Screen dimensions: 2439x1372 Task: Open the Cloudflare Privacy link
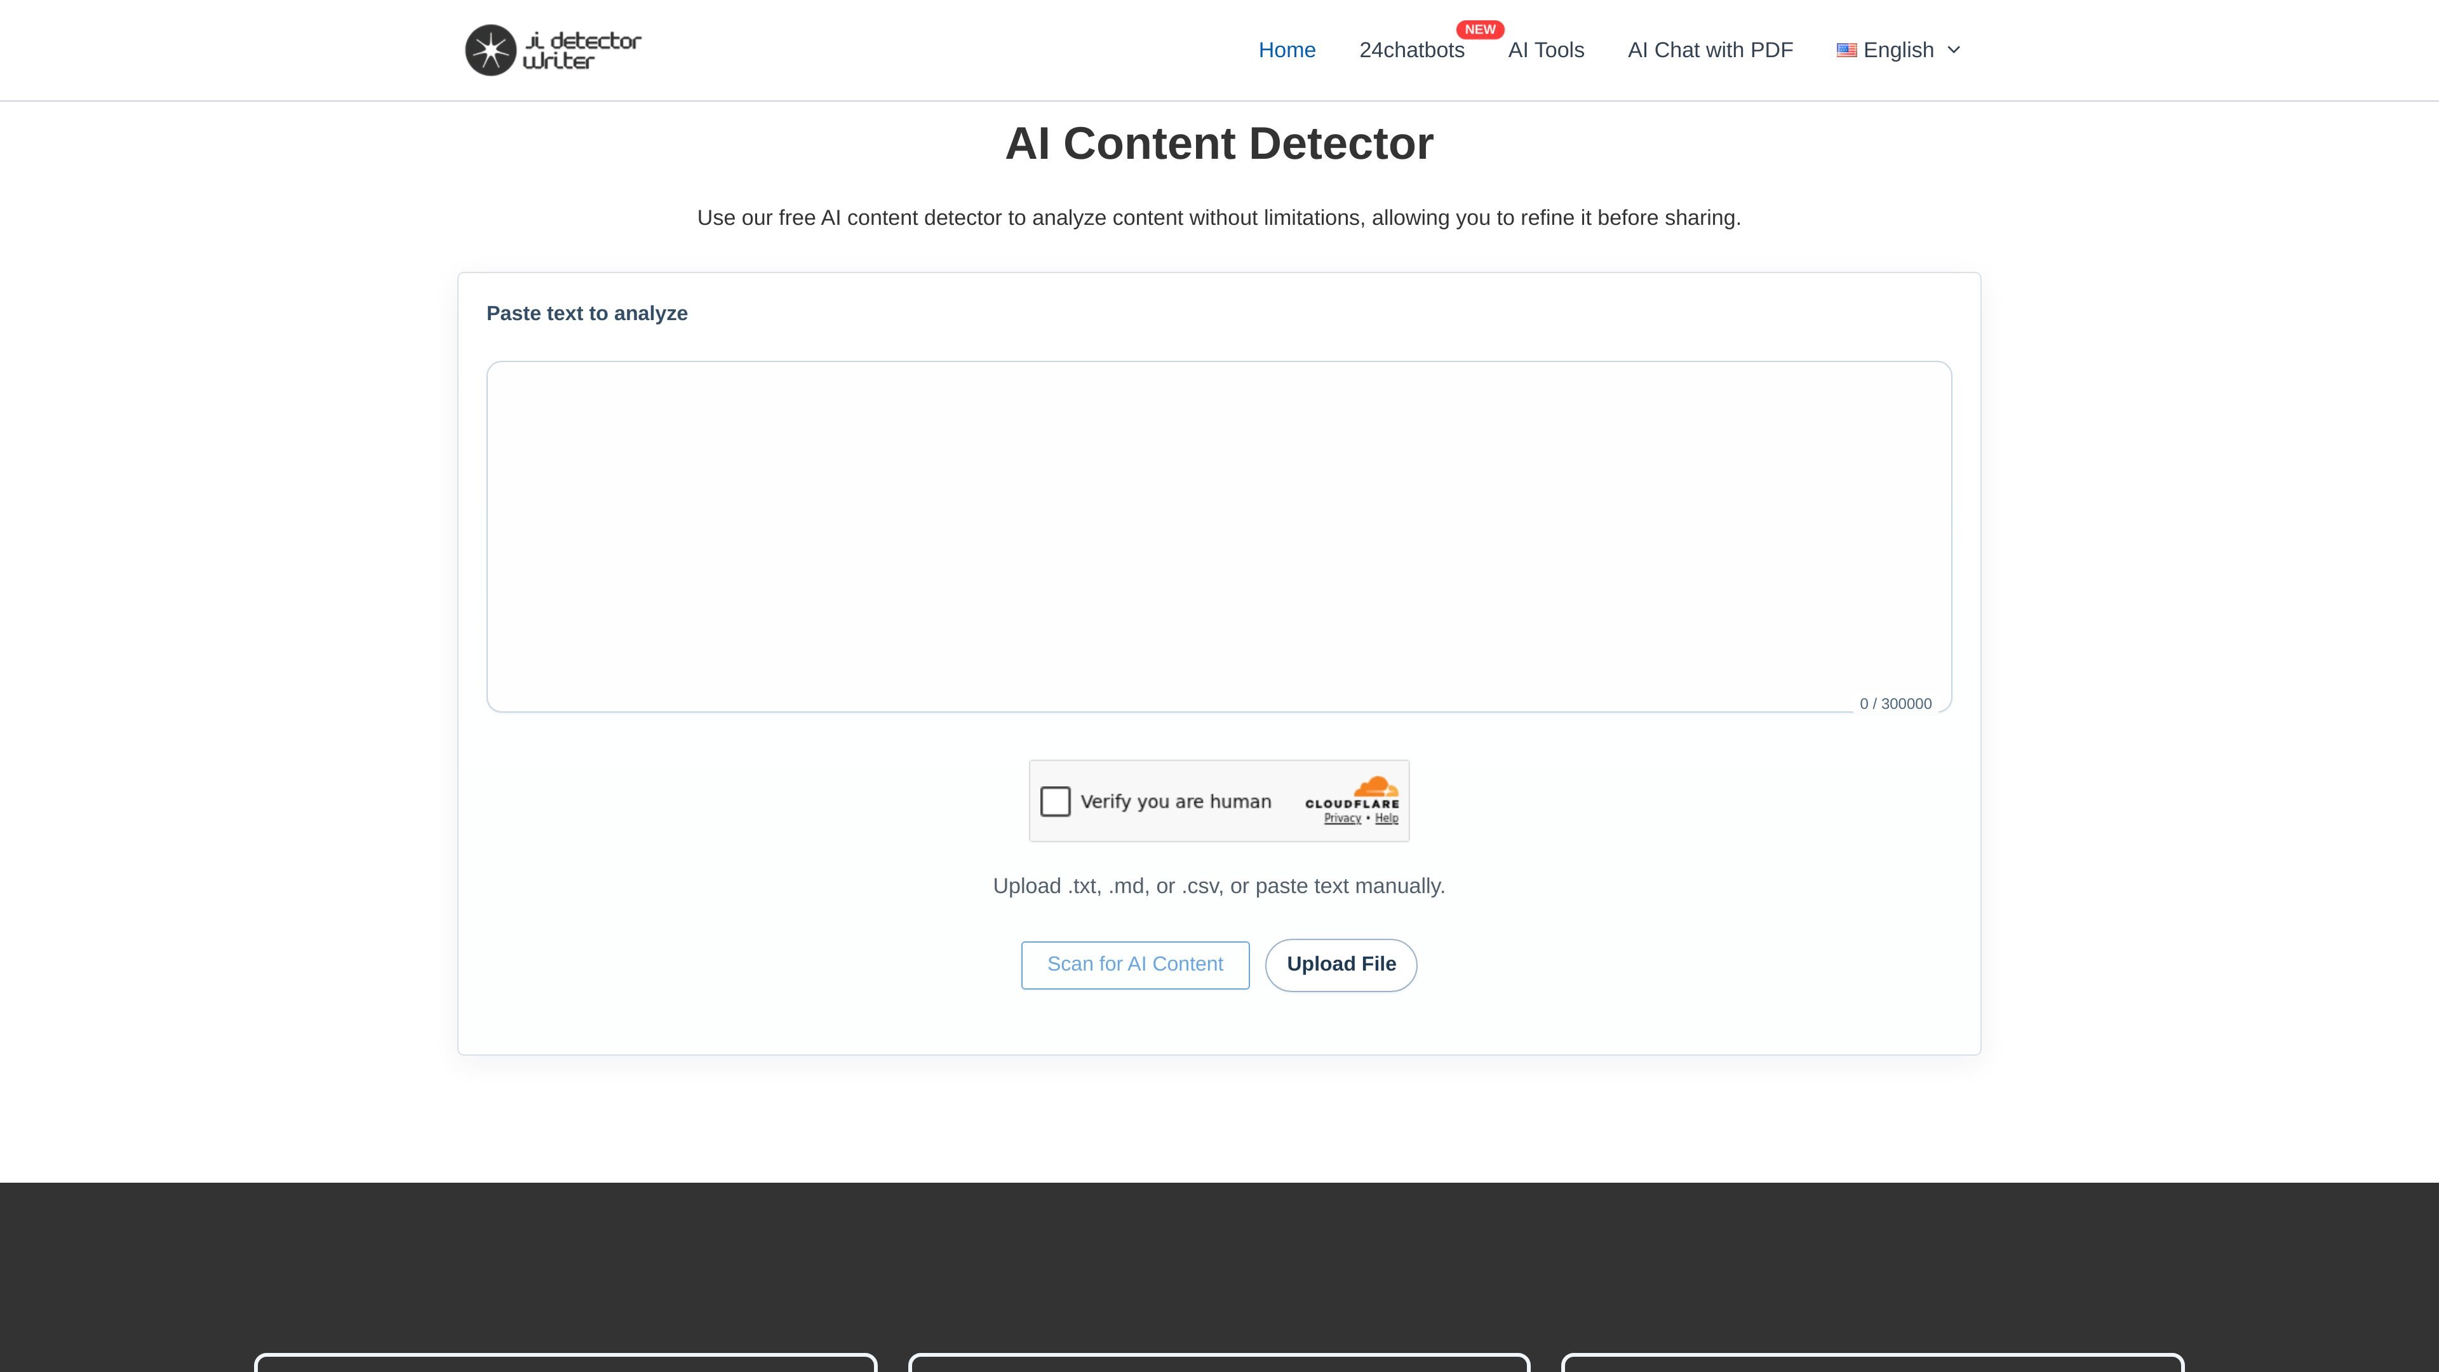click(x=1343, y=818)
